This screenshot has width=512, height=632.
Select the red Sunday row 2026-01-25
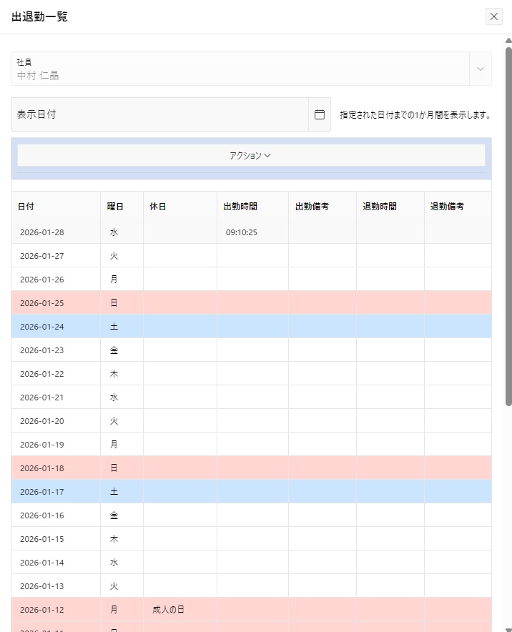click(42, 303)
